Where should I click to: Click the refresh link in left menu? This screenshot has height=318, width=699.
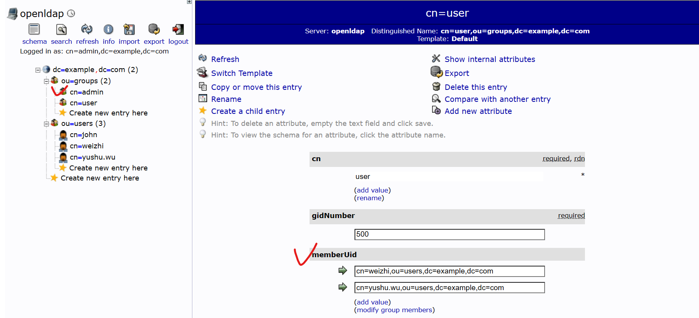87,41
